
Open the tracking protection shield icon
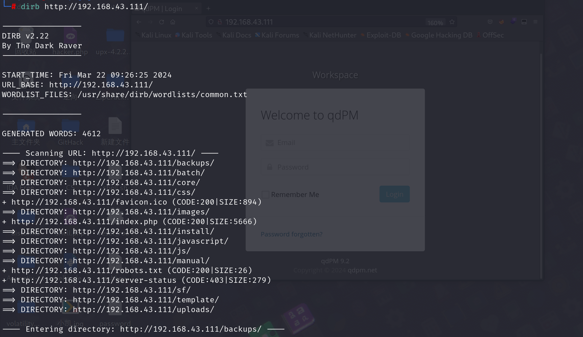[211, 22]
